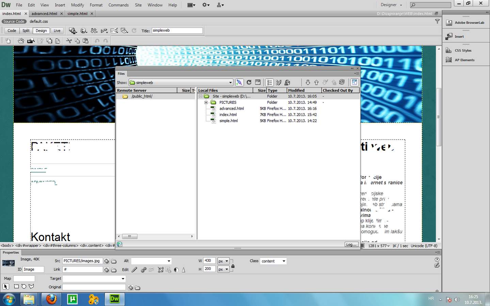
Task: Open the Class dropdown in Properties
Action: pyautogui.click(x=283, y=261)
